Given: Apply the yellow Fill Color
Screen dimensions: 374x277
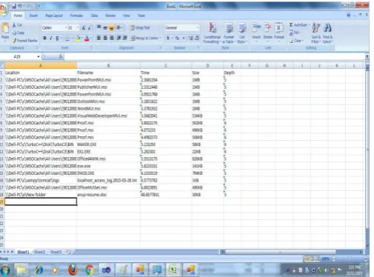Looking at the screenshot, I should click(x=78, y=39).
